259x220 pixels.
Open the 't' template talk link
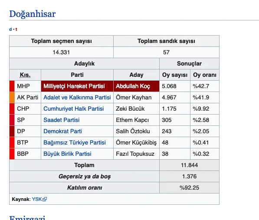(x=16, y=30)
